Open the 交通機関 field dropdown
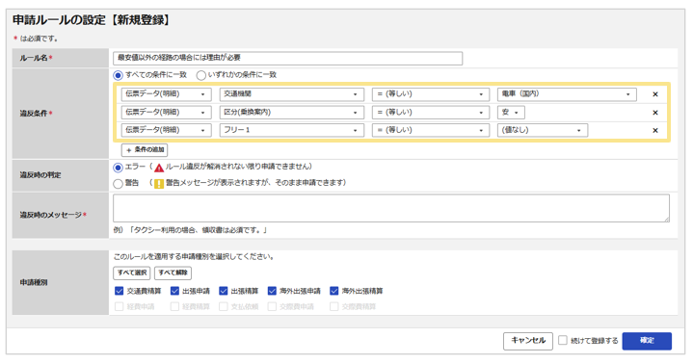The width and height of the screenshot is (693, 364). pyautogui.click(x=292, y=94)
